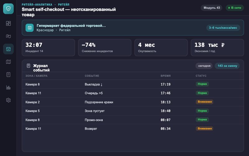
Task: Click Внимание status in the Возврат row
Action: click(x=204, y=129)
